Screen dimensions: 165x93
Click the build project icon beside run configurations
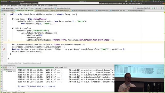pos(133,8)
